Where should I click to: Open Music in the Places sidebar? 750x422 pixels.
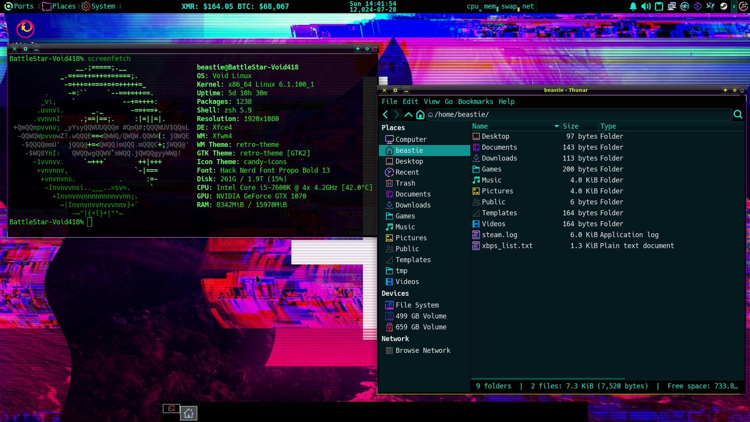(425, 227)
